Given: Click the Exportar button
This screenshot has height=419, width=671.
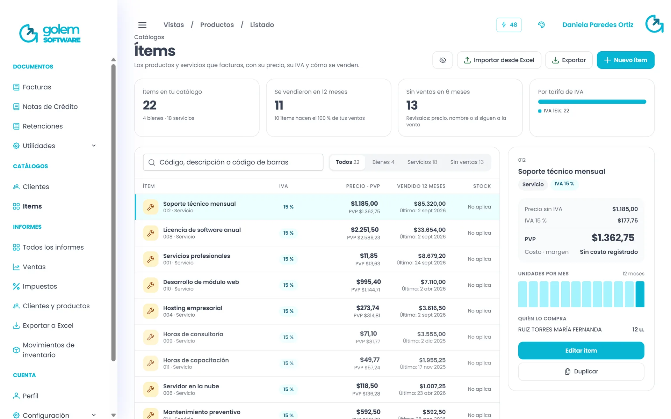Looking at the screenshot, I should pyautogui.click(x=569, y=60).
